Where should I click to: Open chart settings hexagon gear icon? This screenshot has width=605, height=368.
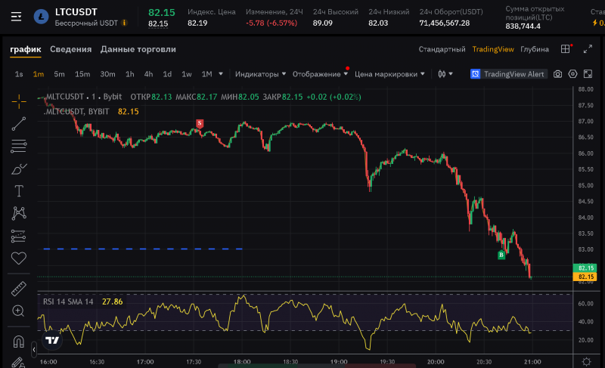coord(572,73)
